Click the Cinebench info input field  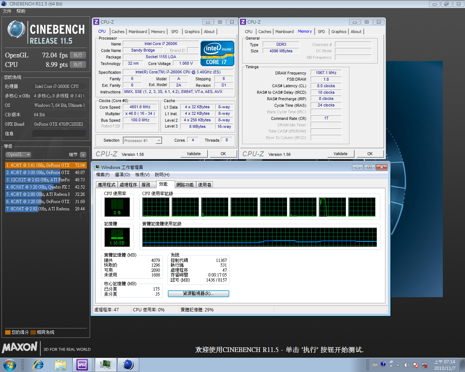[59, 133]
